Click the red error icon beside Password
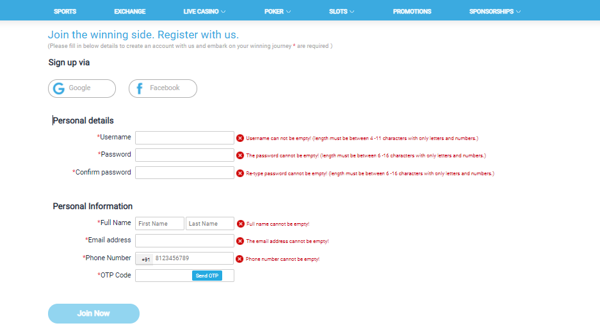The image size is (600, 328). 240,155
